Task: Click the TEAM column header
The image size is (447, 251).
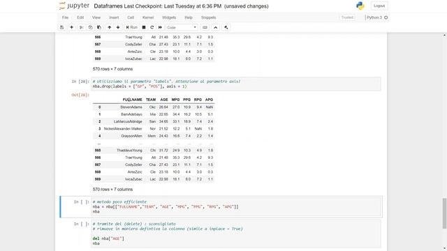Action: [x=151, y=100]
